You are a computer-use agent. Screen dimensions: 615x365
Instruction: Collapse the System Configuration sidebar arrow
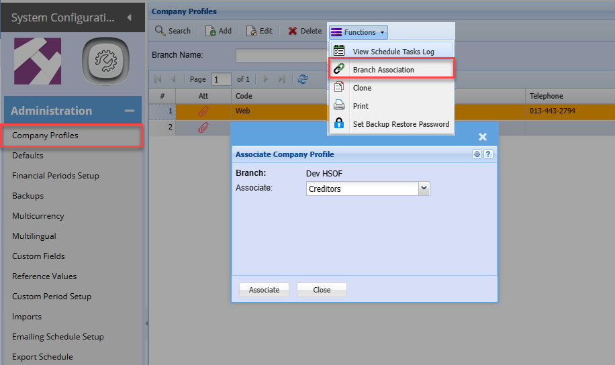pyautogui.click(x=129, y=17)
